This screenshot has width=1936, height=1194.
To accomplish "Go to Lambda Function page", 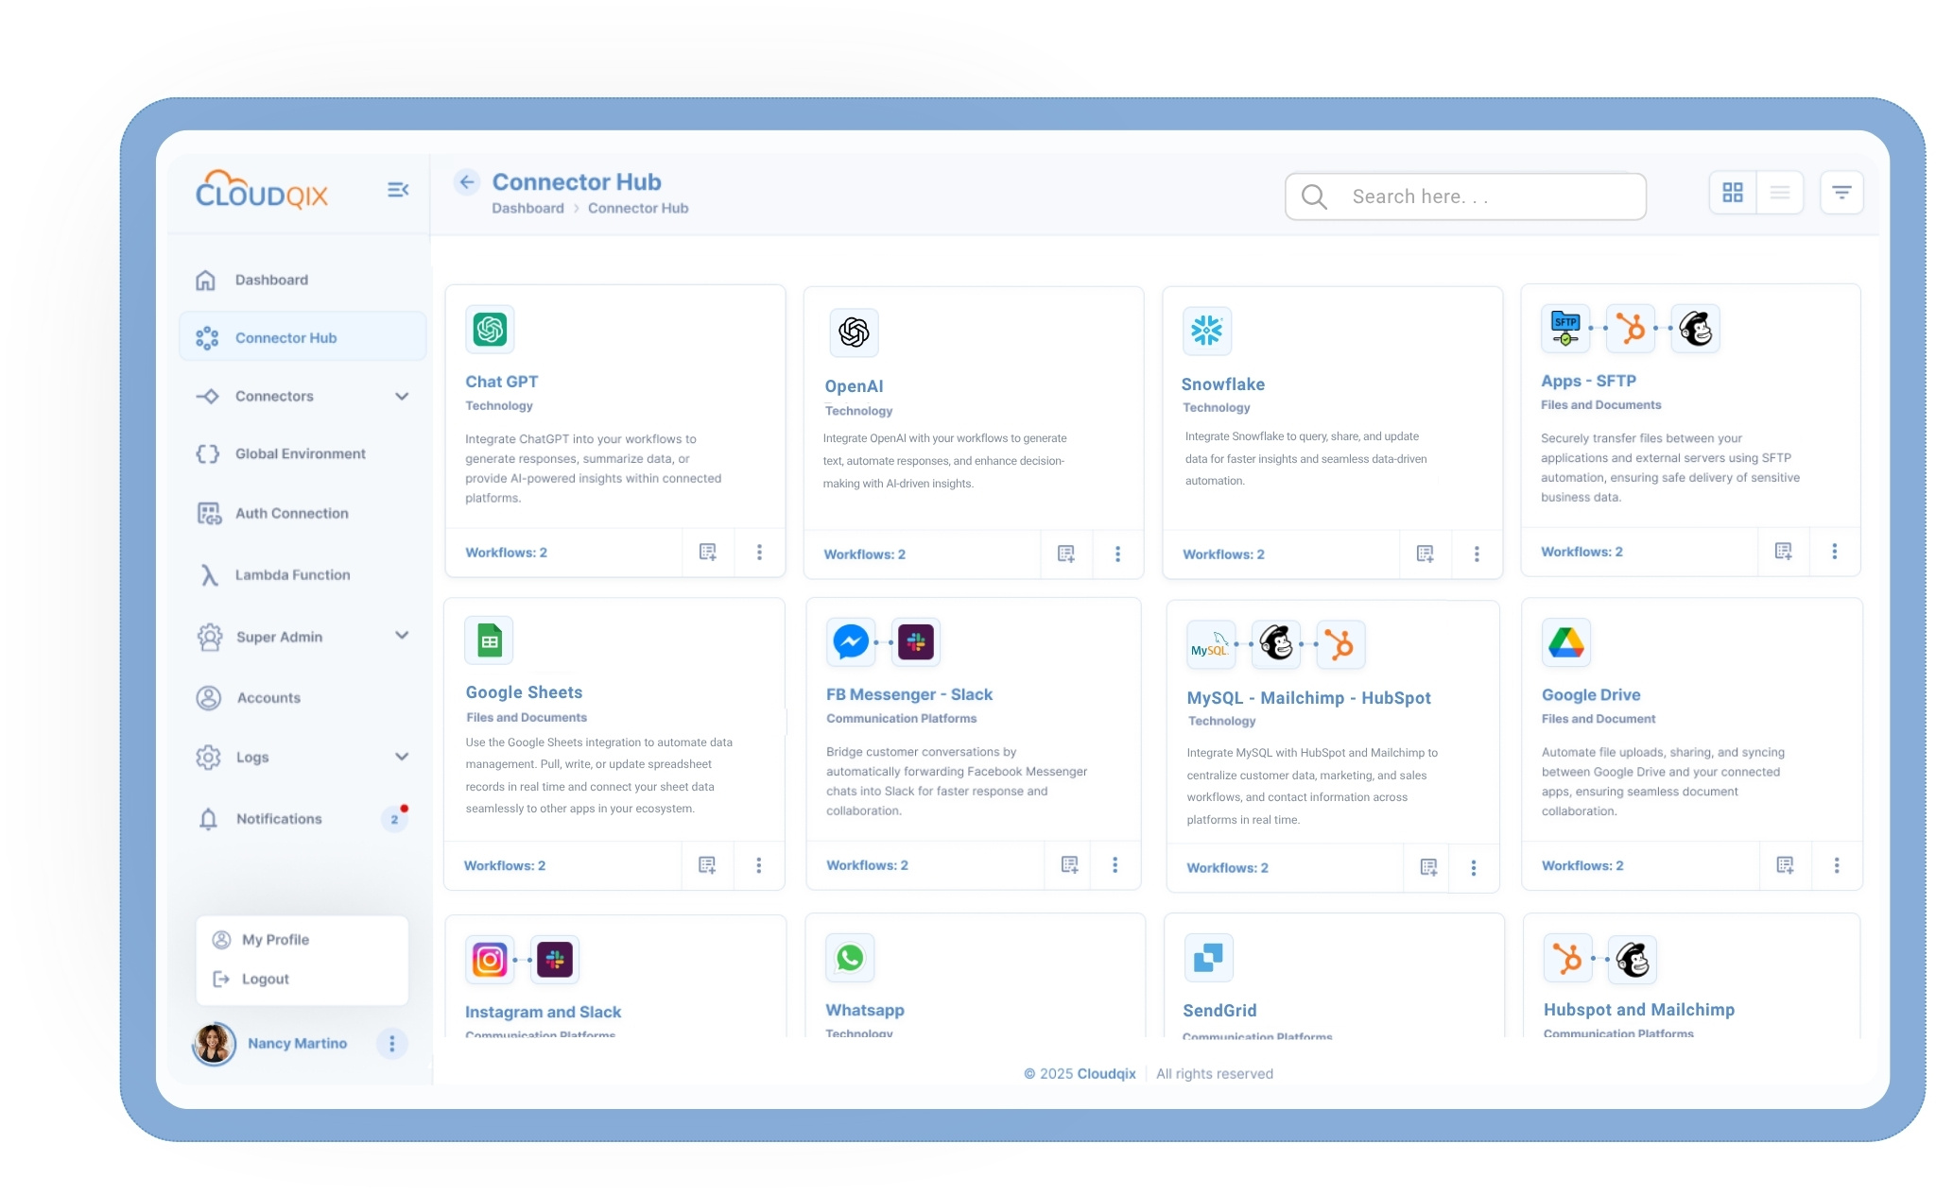I will (x=292, y=574).
